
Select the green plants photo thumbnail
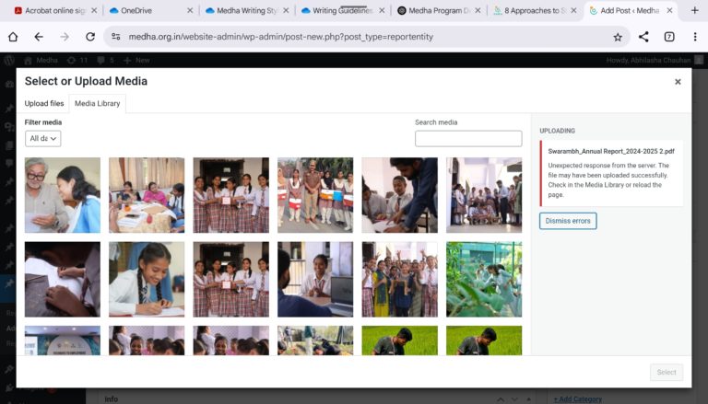[484, 279]
